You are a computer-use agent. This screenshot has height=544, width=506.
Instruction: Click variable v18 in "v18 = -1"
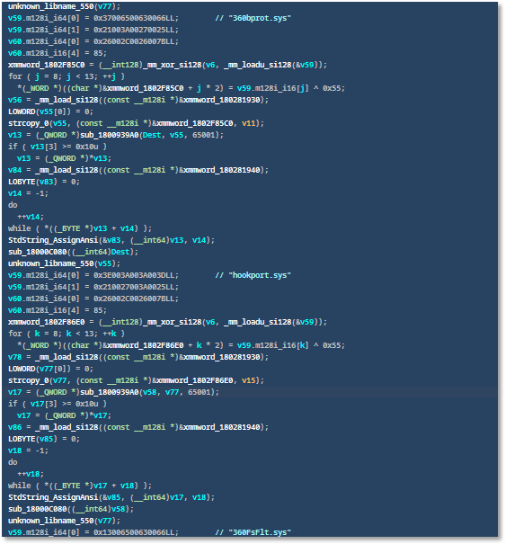click(14, 450)
